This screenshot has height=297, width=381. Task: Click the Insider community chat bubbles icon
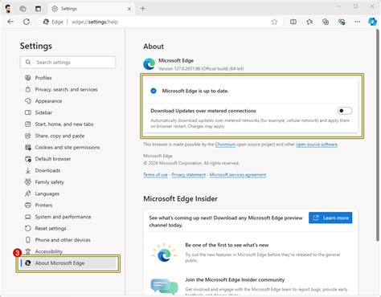(x=164, y=287)
